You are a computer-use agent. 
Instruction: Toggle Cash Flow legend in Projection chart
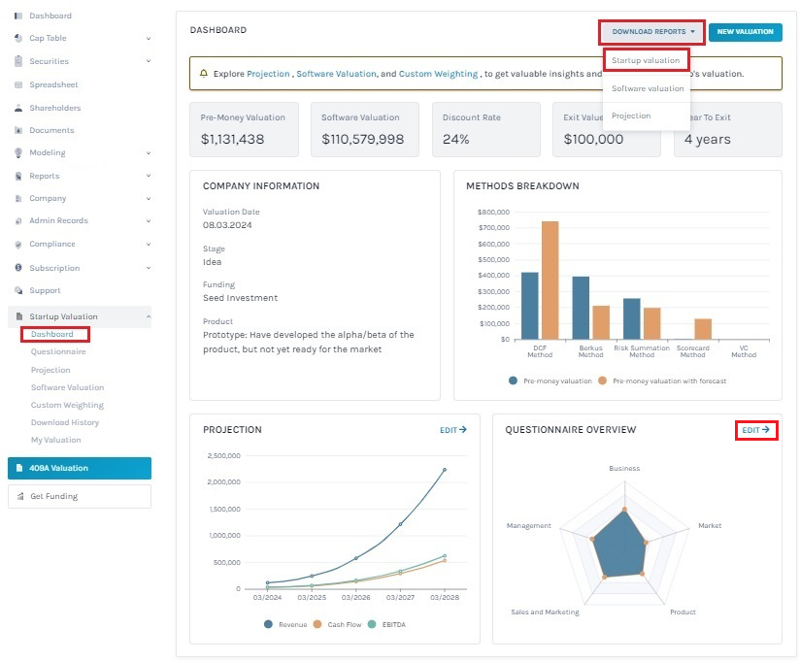(337, 624)
